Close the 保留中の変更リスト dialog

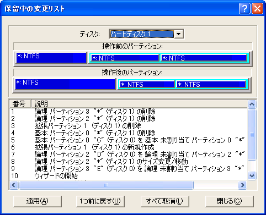(257, 8)
